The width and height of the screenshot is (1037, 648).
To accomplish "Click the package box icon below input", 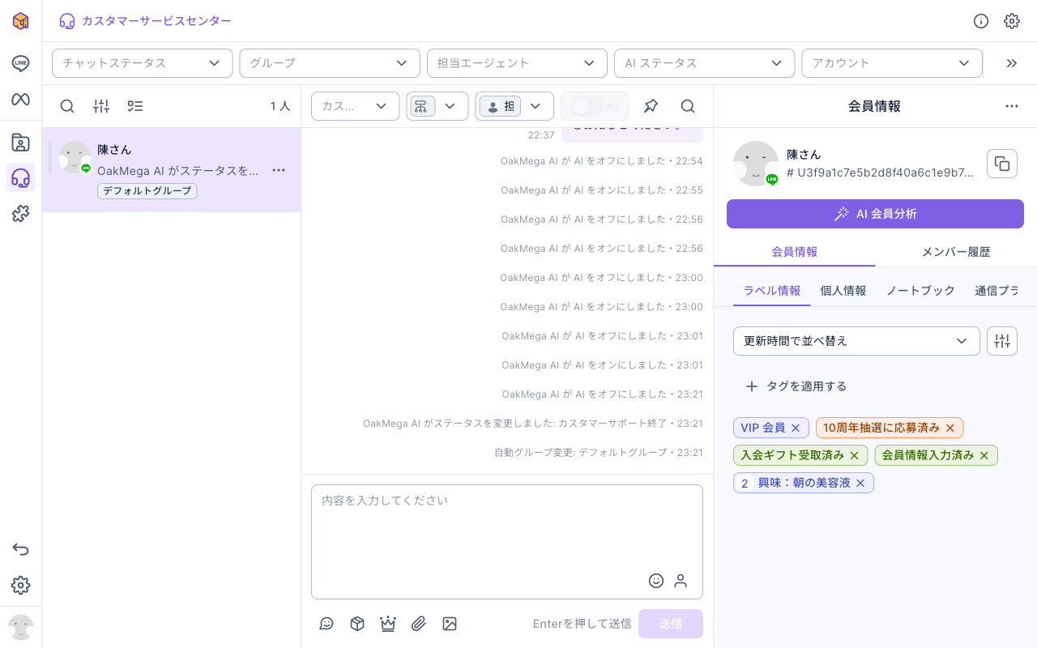I will click(x=357, y=624).
